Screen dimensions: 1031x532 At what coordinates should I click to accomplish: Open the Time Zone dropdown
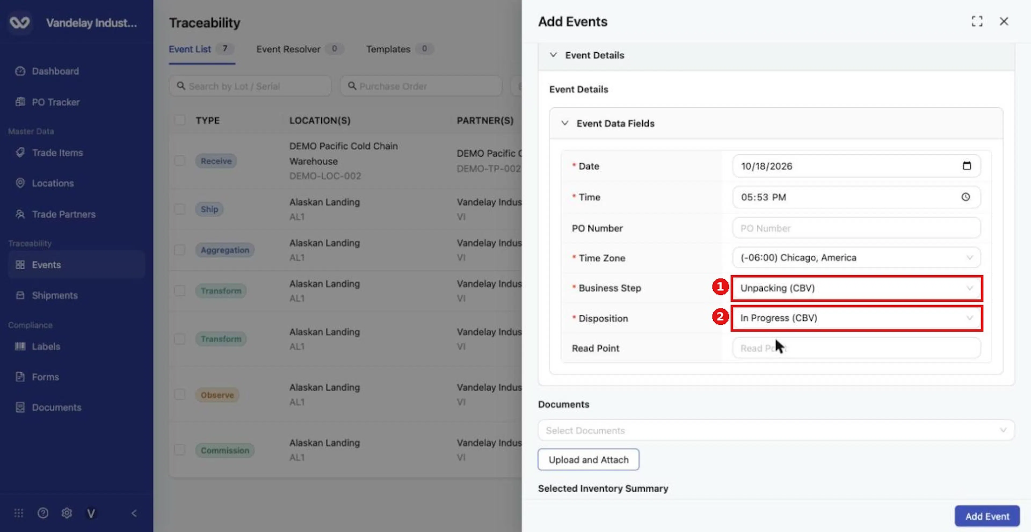tap(856, 257)
